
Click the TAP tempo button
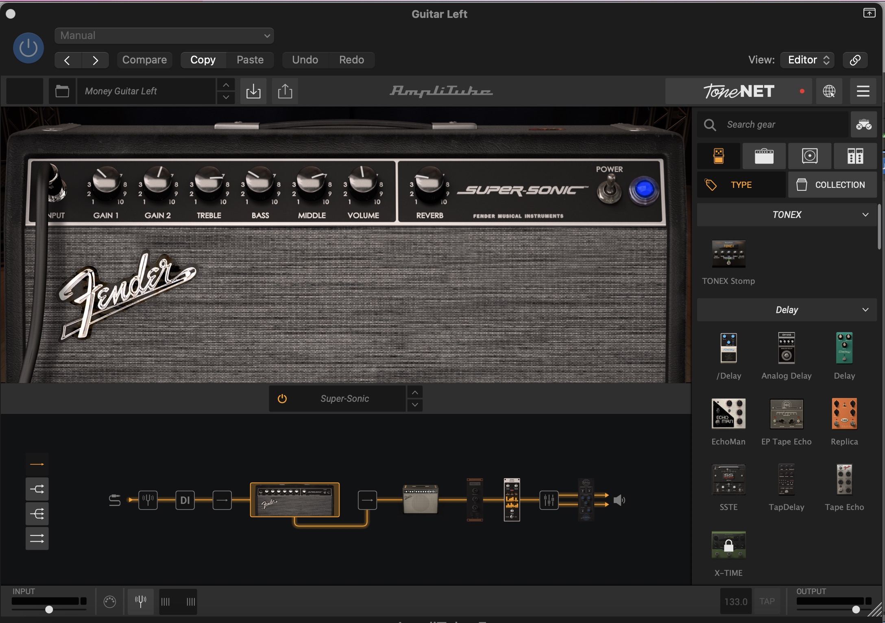tap(767, 601)
